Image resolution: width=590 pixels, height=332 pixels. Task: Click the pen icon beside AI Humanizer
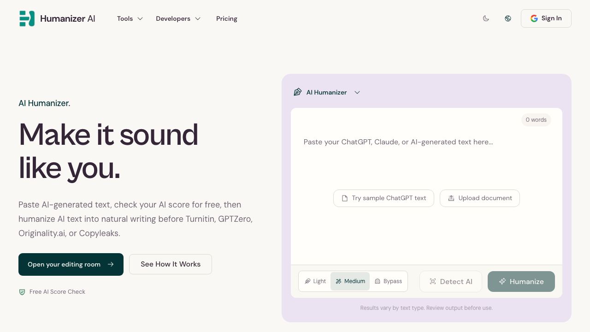click(298, 92)
